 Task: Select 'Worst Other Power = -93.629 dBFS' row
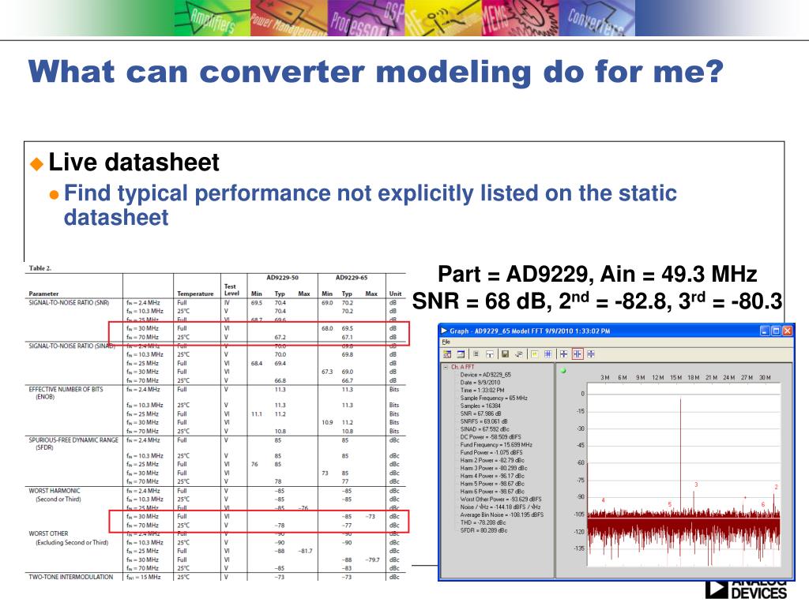[x=501, y=499]
